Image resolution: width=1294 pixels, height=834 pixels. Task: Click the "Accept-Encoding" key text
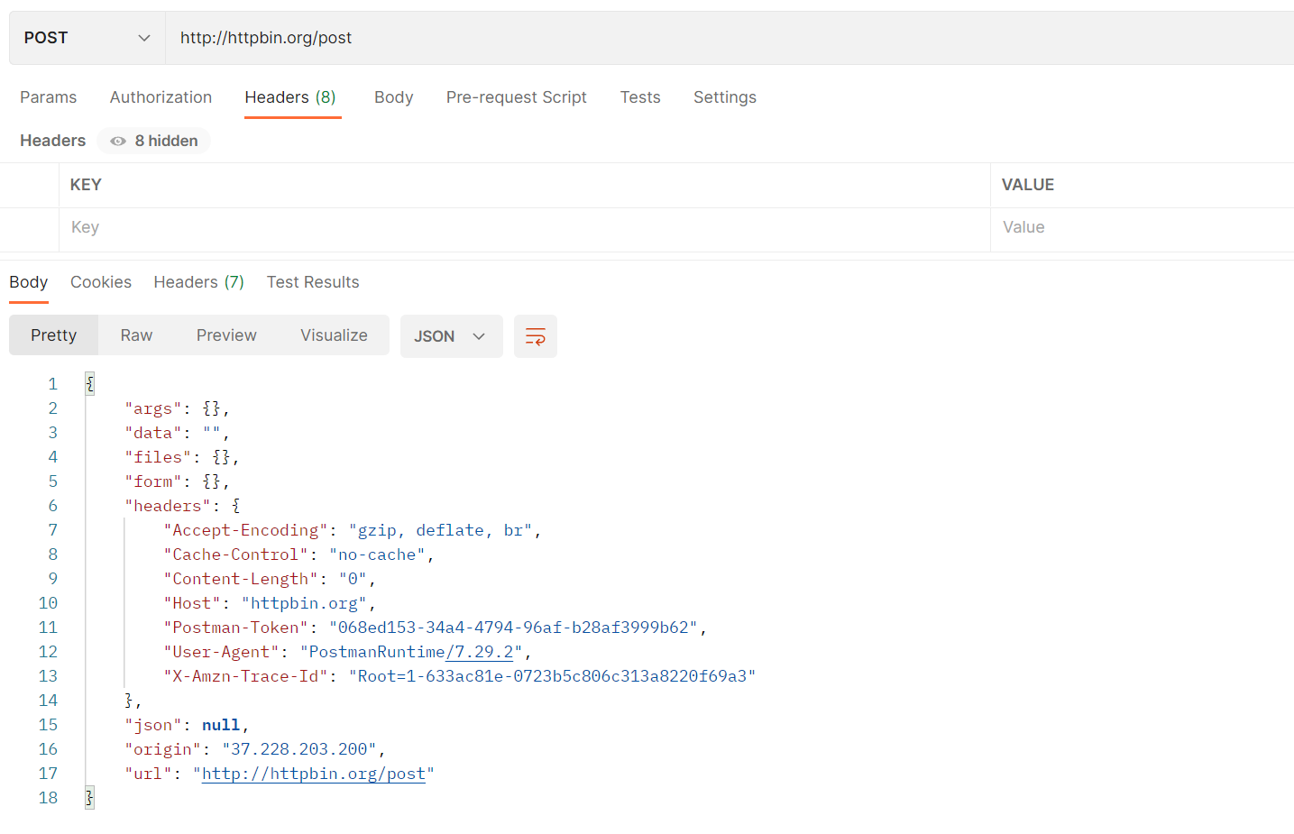pos(246,530)
